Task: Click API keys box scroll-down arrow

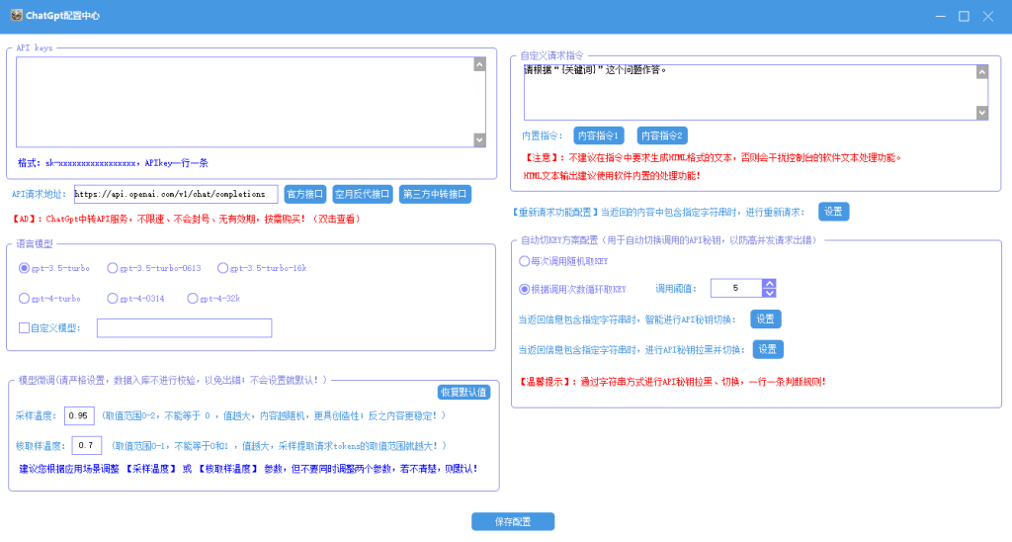Action: [x=479, y=139]
